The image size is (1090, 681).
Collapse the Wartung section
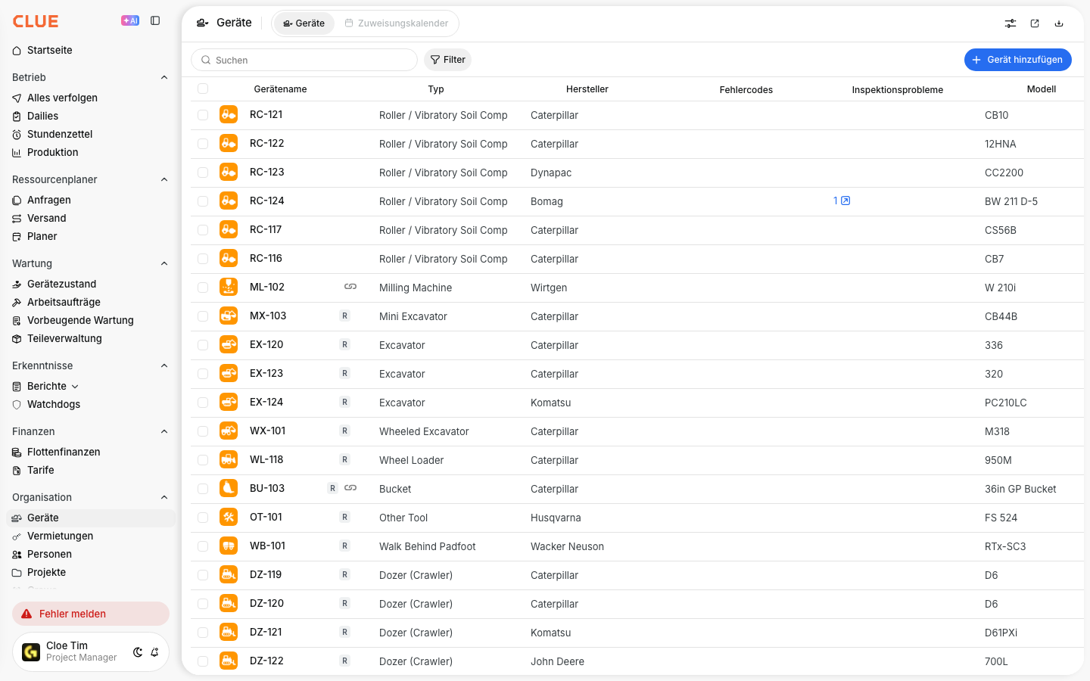164,263
